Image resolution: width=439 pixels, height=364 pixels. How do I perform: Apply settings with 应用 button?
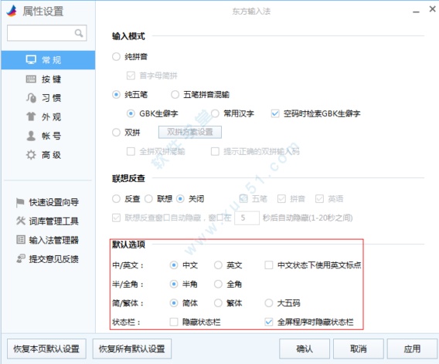pos(412,349)
